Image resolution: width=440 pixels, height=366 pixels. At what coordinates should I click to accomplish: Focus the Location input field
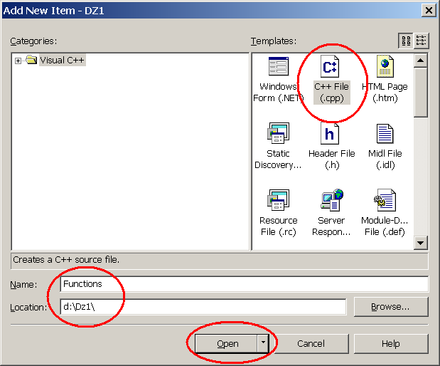203,307
